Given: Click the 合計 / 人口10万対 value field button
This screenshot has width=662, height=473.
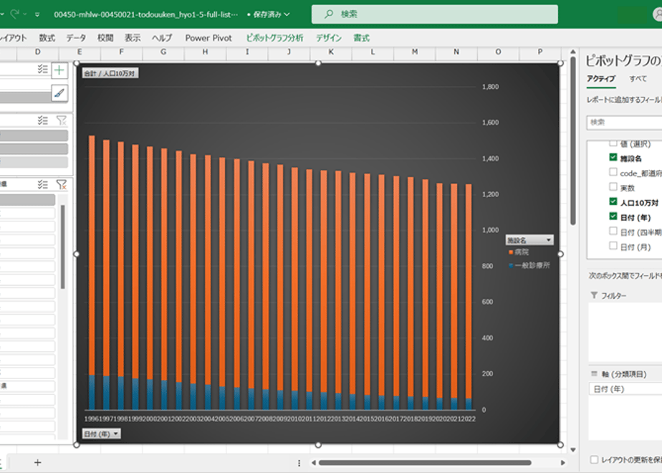Looking at the screenshot, I should point(110,74).
